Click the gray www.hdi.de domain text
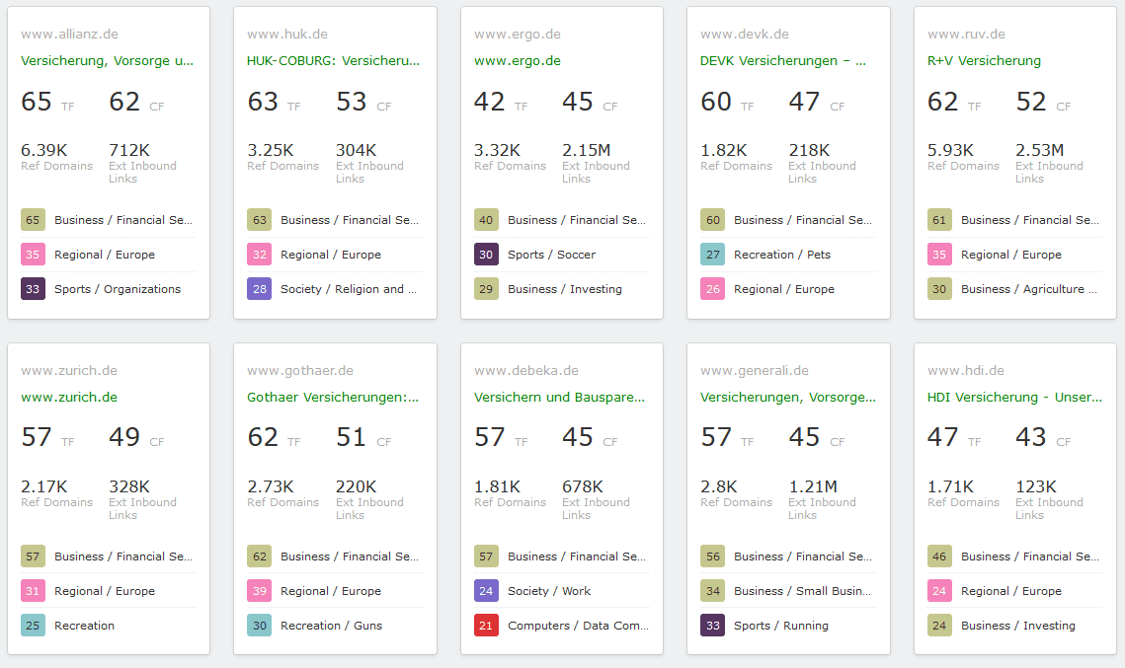The height and width of the screenshot is (668, 1125). coord(966,371)
